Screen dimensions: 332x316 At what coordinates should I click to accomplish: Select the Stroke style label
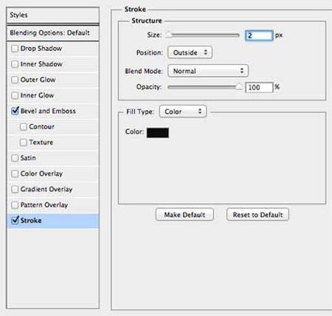click(x=31, y=220)
